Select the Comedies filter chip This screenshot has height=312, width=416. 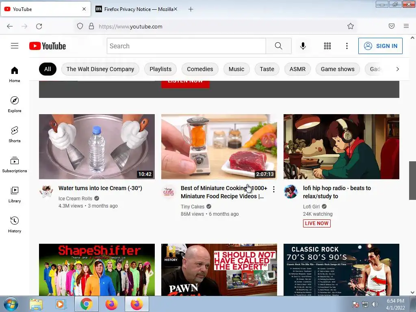(200, 69)
